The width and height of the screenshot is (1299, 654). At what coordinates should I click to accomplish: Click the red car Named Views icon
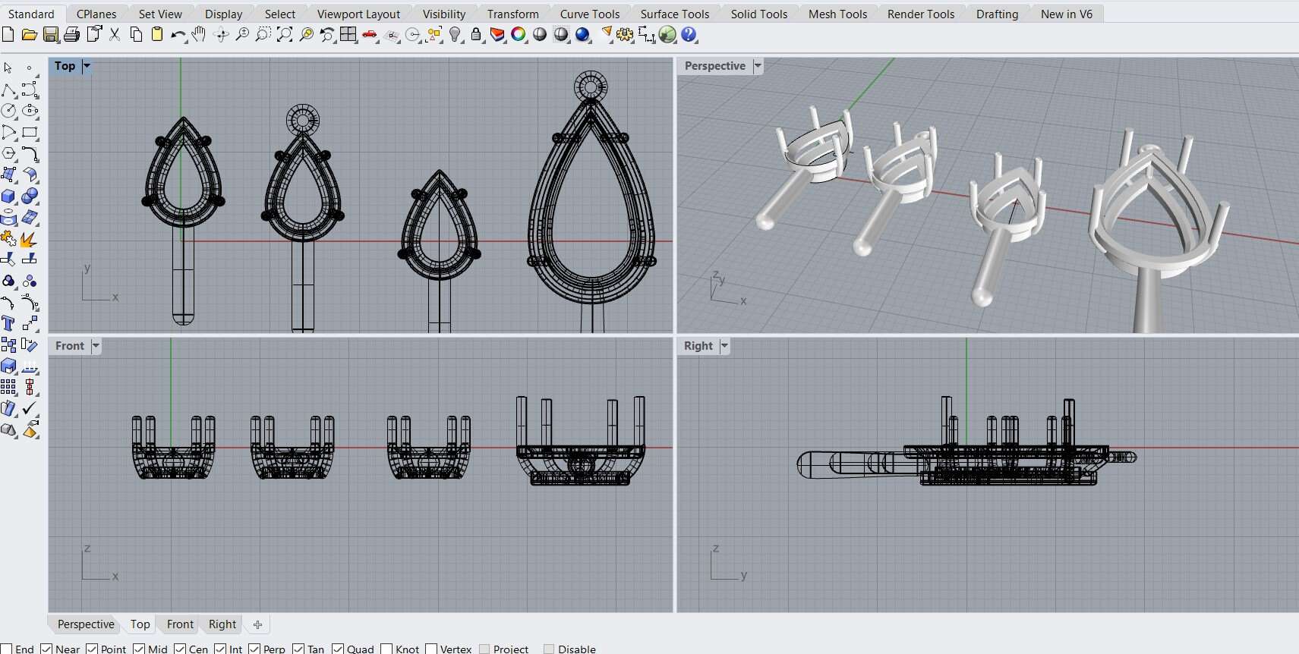[370, 34]
